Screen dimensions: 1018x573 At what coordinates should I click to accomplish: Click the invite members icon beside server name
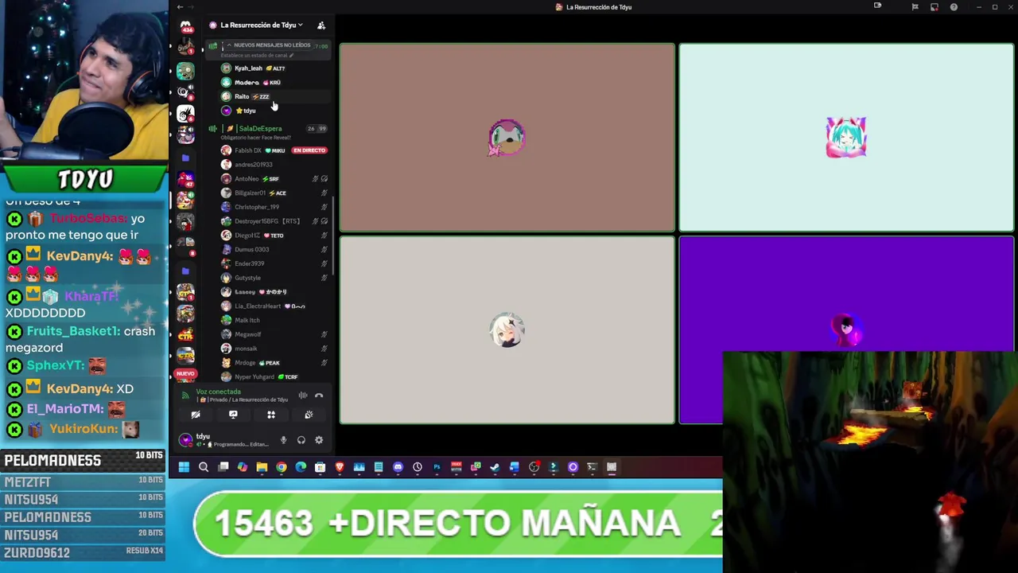click(x=321, y=25)
